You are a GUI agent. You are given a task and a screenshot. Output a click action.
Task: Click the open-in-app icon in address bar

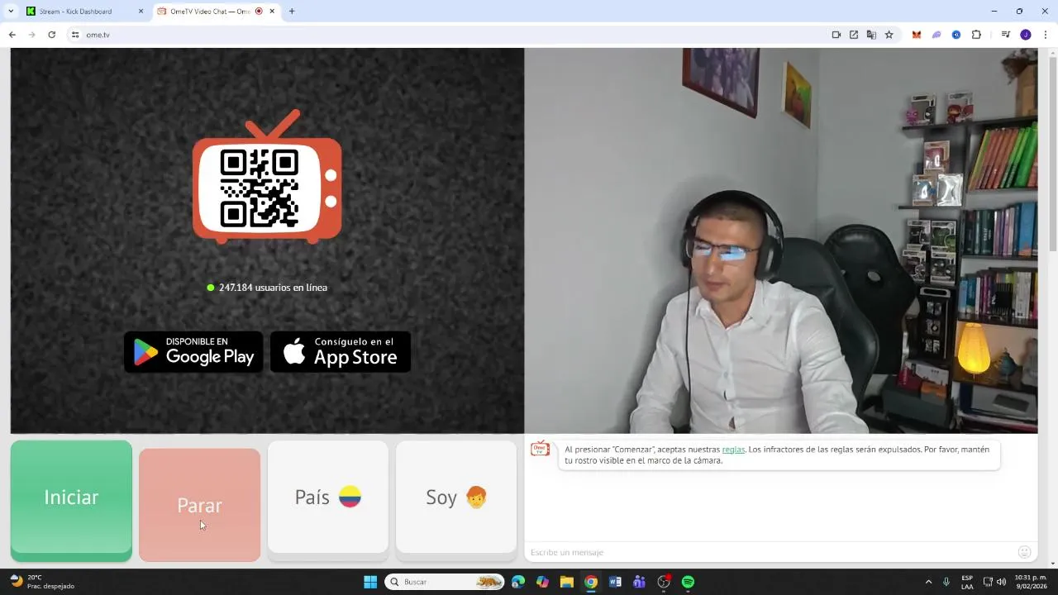(x=854, y=35)
